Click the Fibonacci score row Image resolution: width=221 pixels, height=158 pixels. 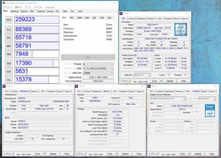click(88, 28)
